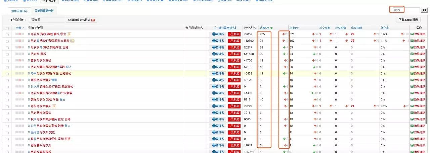430x153 pixels.
Task: Click the 当日最新排名 column header
Action: pyautogui.click(x=194, y=28)
